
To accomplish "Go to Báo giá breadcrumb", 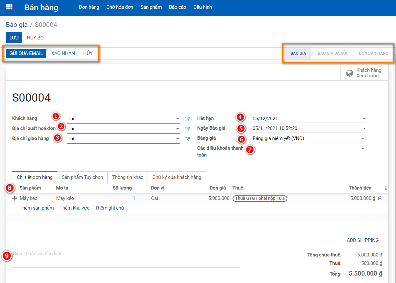I will (17, 25).
